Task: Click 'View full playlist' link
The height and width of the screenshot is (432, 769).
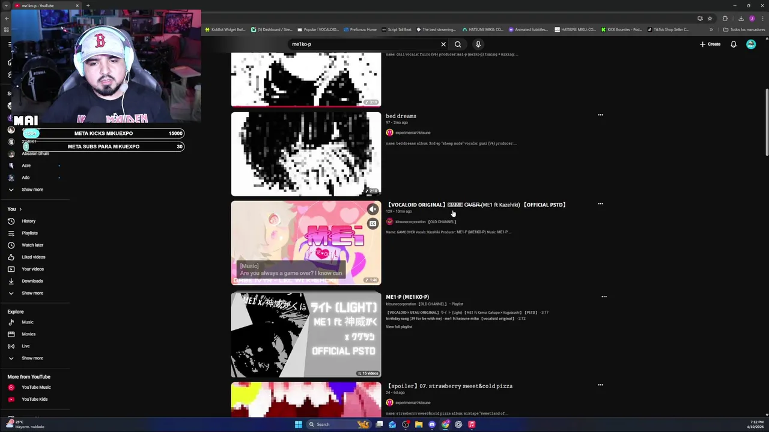Action: click(x=399, y=327)
